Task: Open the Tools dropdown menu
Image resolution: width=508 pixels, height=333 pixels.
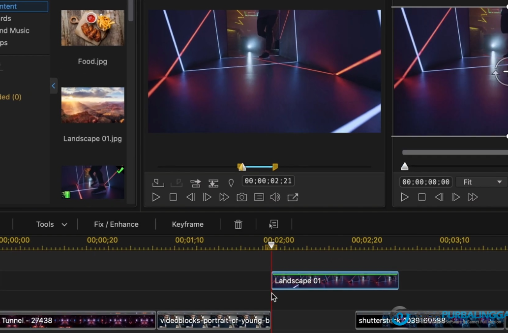Action: (x=52, y=224)
